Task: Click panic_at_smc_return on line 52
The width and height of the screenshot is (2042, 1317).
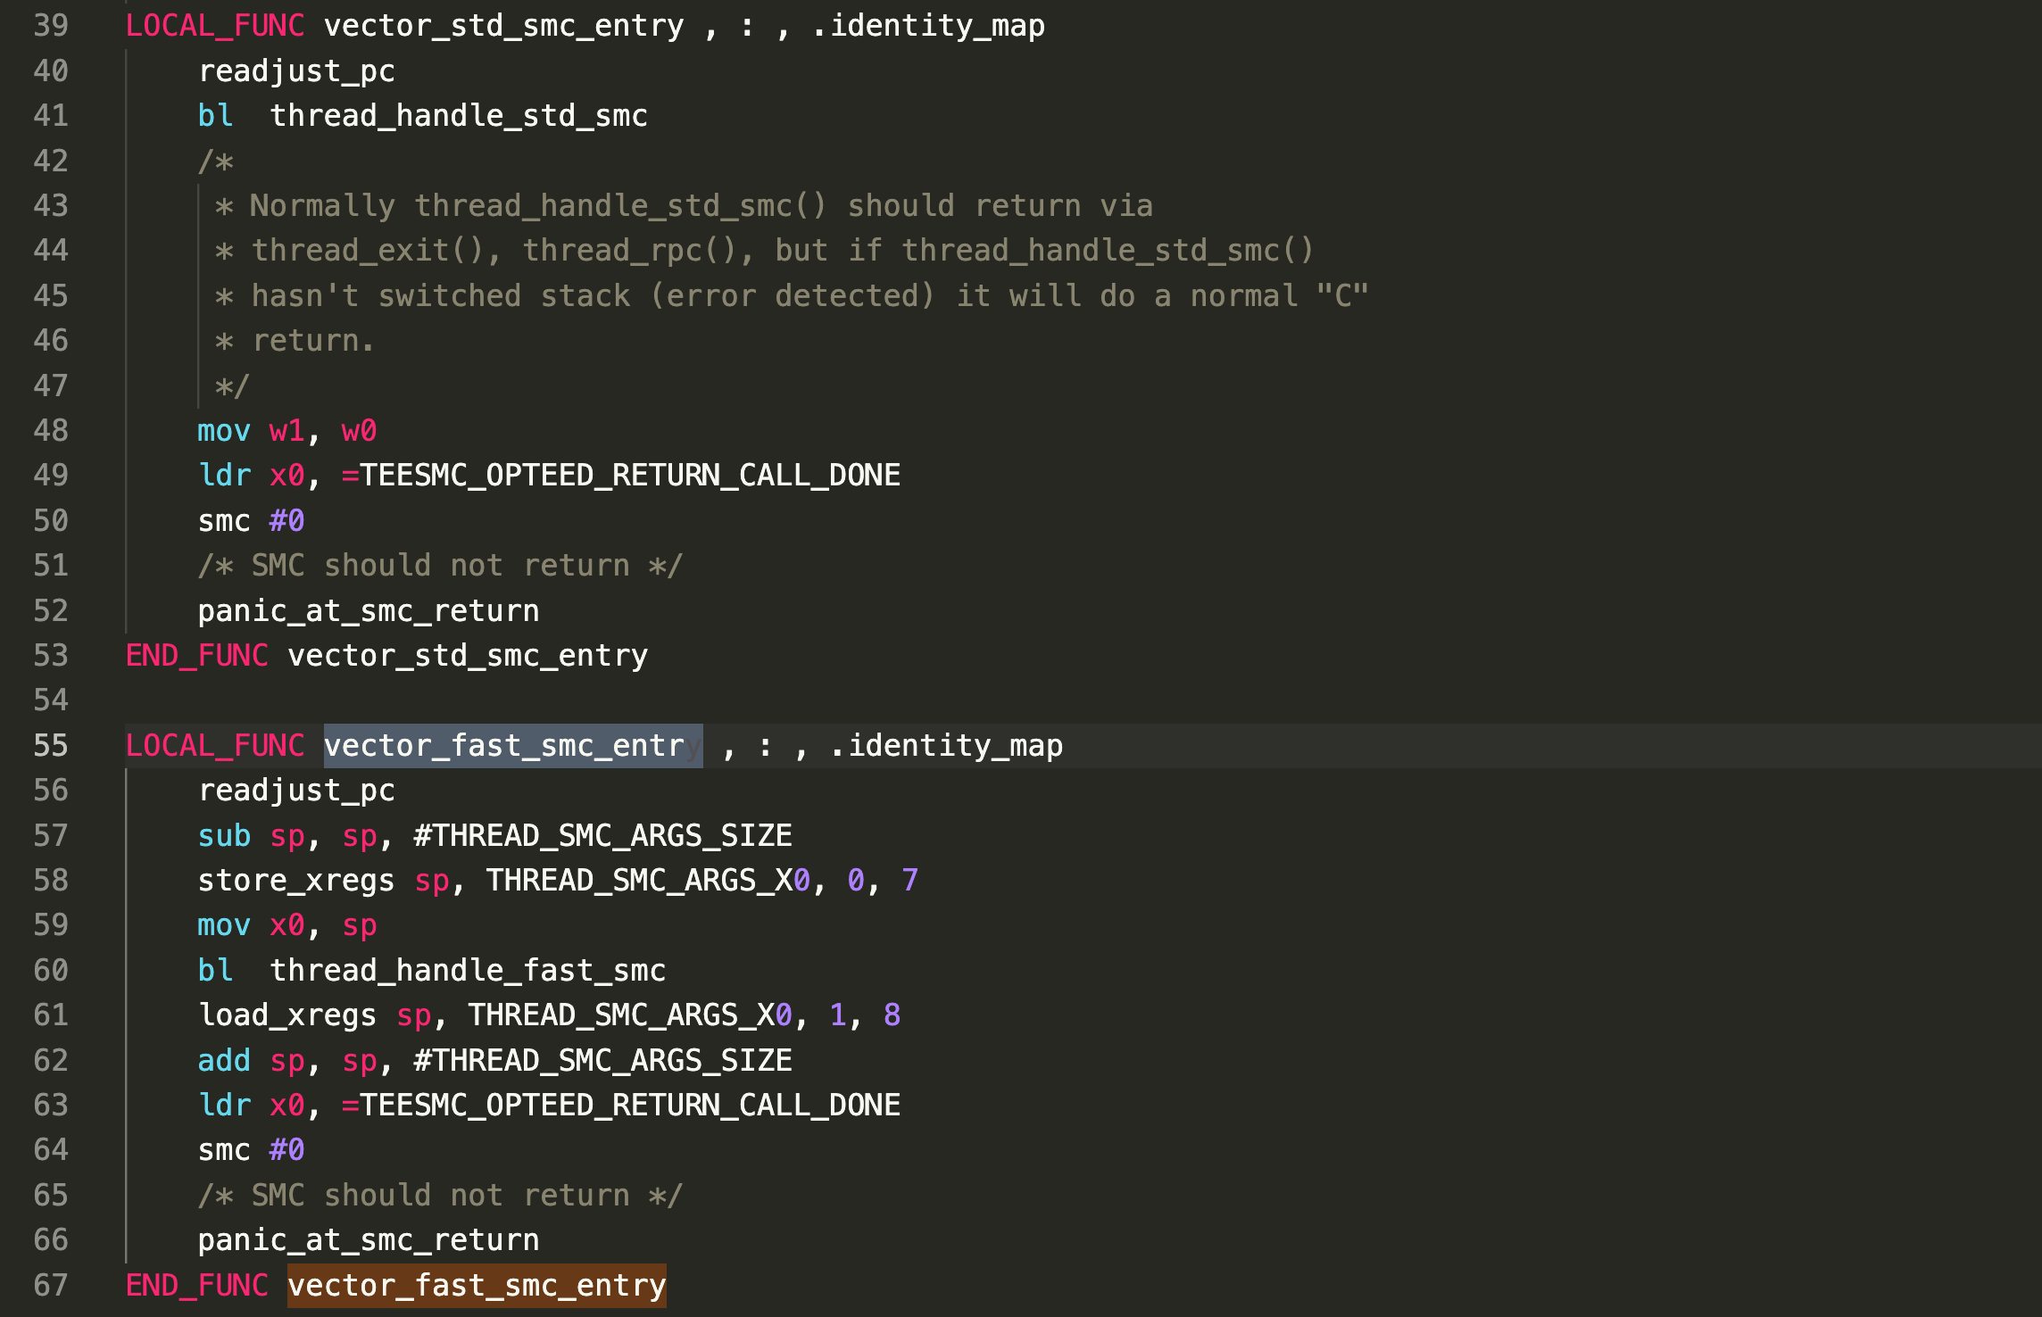Action: (368, 611)
